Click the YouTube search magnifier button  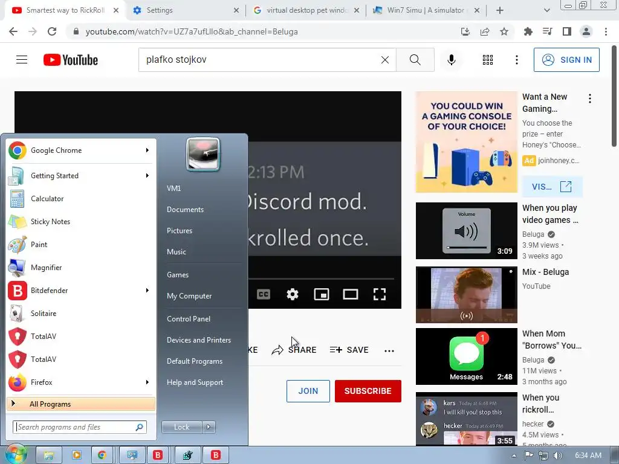point(415,60)
